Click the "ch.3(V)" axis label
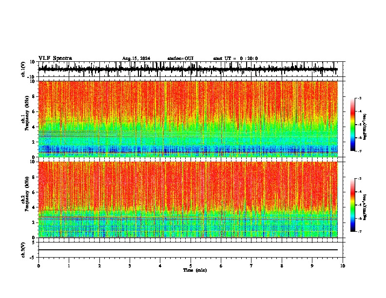386x298 pixels. pos(23,250)
